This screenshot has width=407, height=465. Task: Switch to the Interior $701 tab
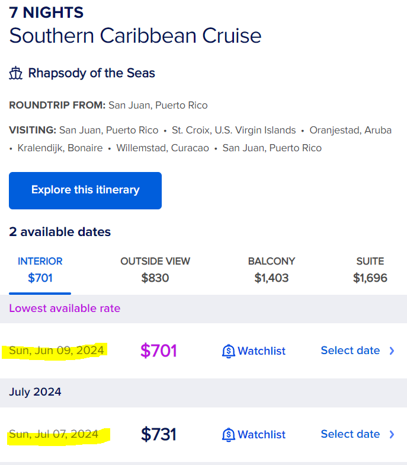[40, 270]
